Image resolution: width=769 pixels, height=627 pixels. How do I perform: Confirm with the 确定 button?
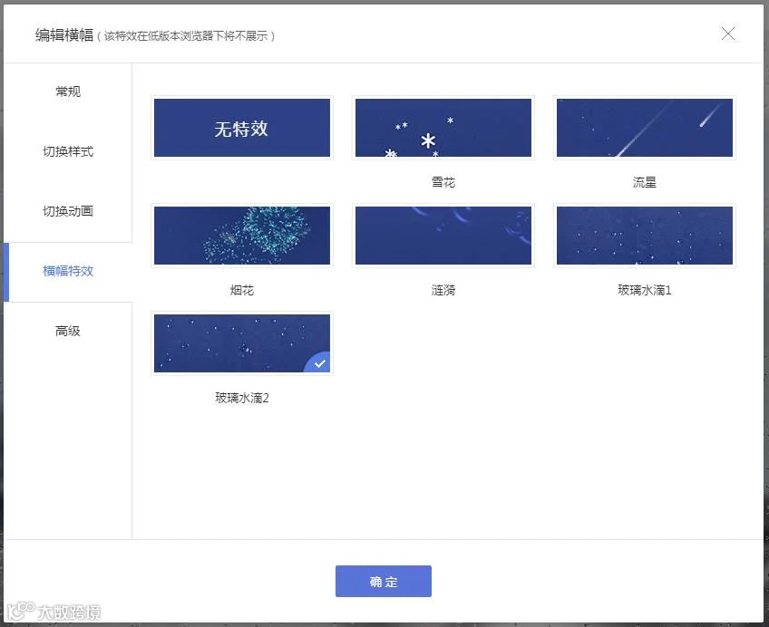(384, 582)
